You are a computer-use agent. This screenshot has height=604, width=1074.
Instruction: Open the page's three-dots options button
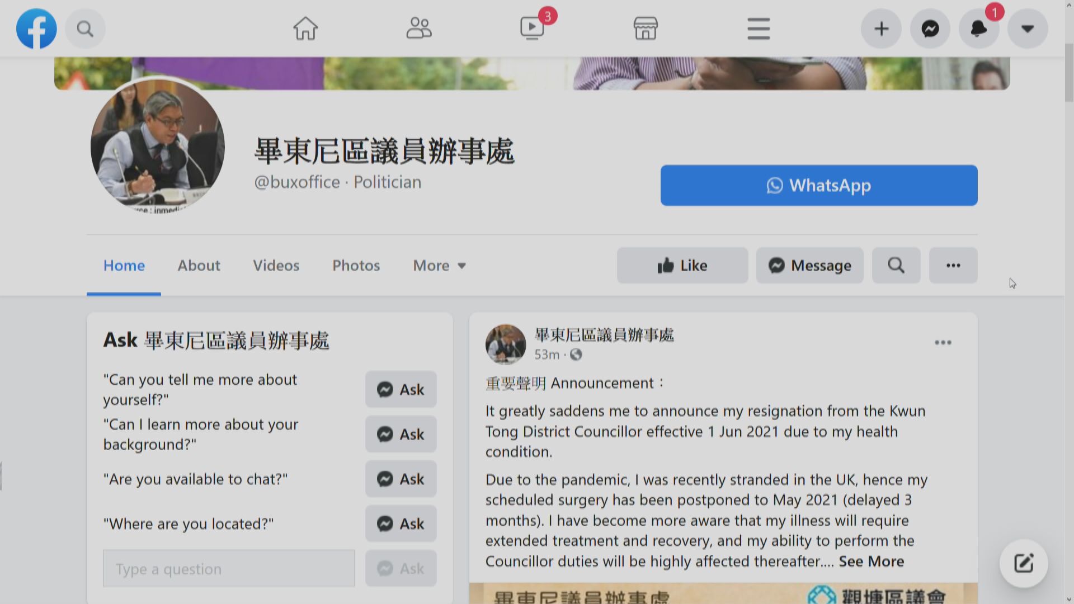coord(953,266)
